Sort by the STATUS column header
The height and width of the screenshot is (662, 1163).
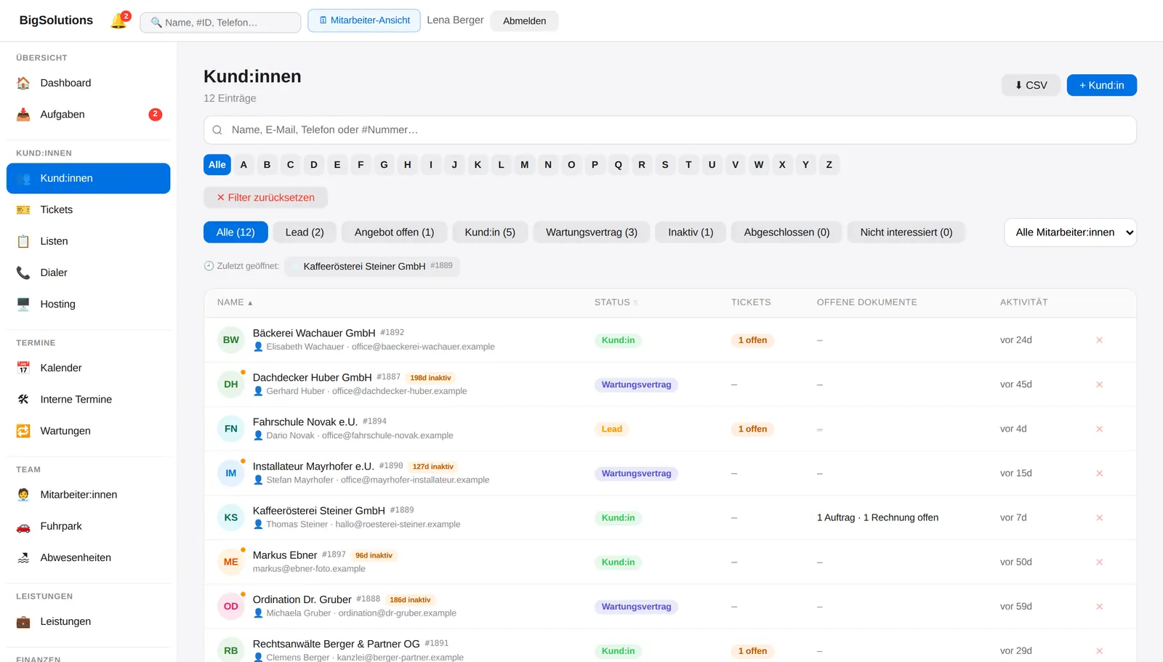(x=616, y=302)
